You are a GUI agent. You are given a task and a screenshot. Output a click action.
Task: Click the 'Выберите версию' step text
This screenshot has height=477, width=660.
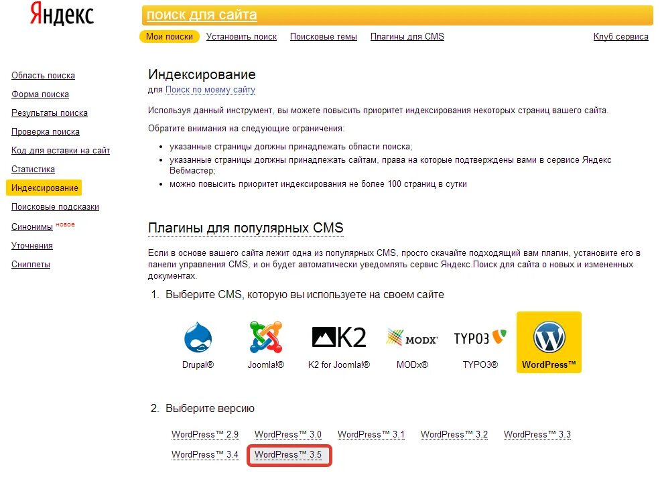[210, 409]
